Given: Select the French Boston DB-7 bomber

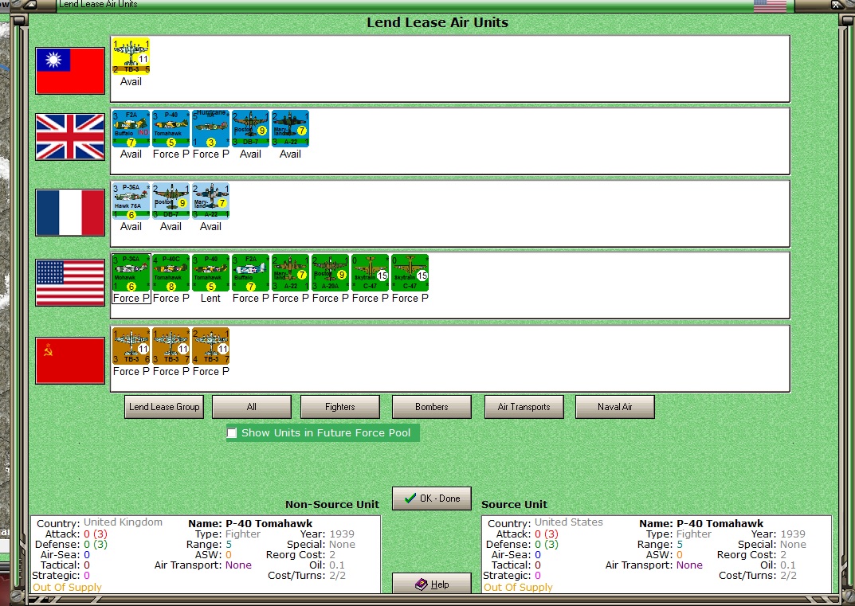Looking at the screenshot, I should point(171,201).
